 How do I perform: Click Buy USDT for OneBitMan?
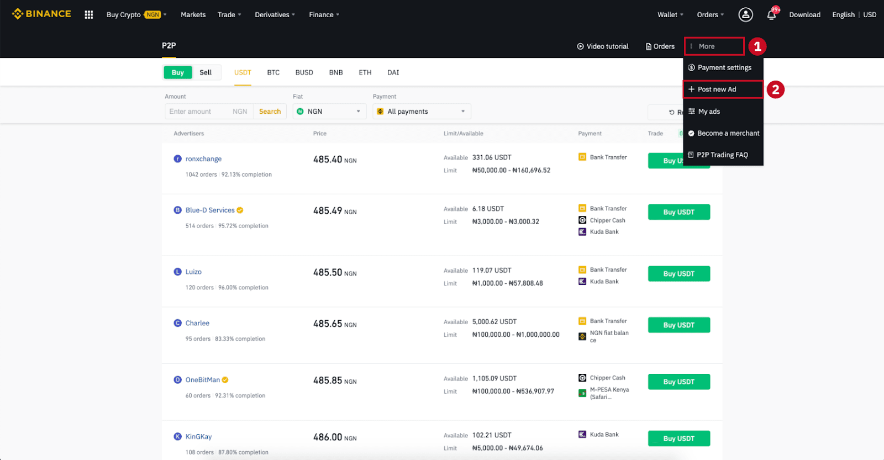click(x=678, y=382)
